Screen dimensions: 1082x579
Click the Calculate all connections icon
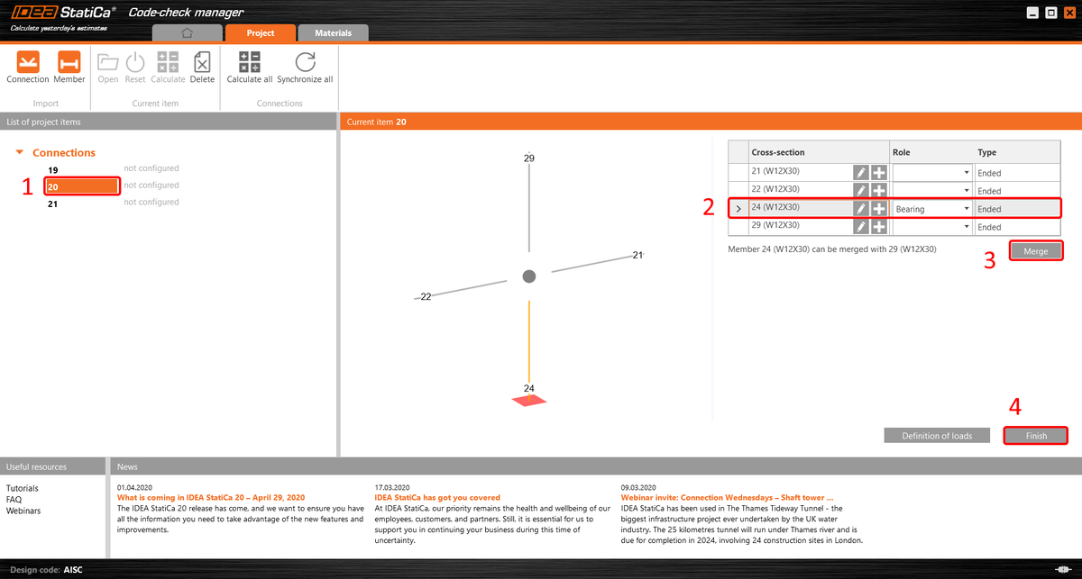[x=249, y=63]
